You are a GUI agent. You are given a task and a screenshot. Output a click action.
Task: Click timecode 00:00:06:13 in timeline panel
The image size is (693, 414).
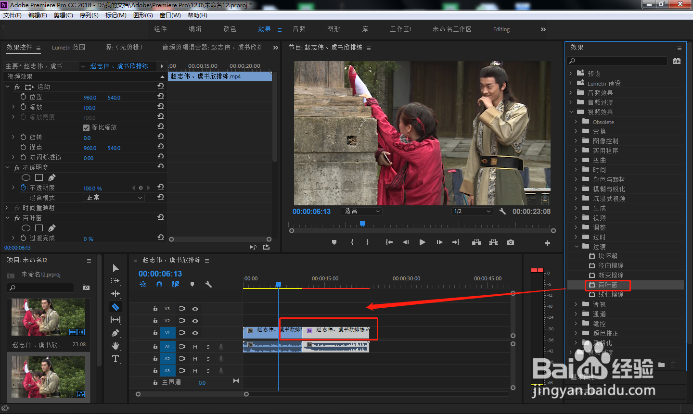[x=160, y=274]
